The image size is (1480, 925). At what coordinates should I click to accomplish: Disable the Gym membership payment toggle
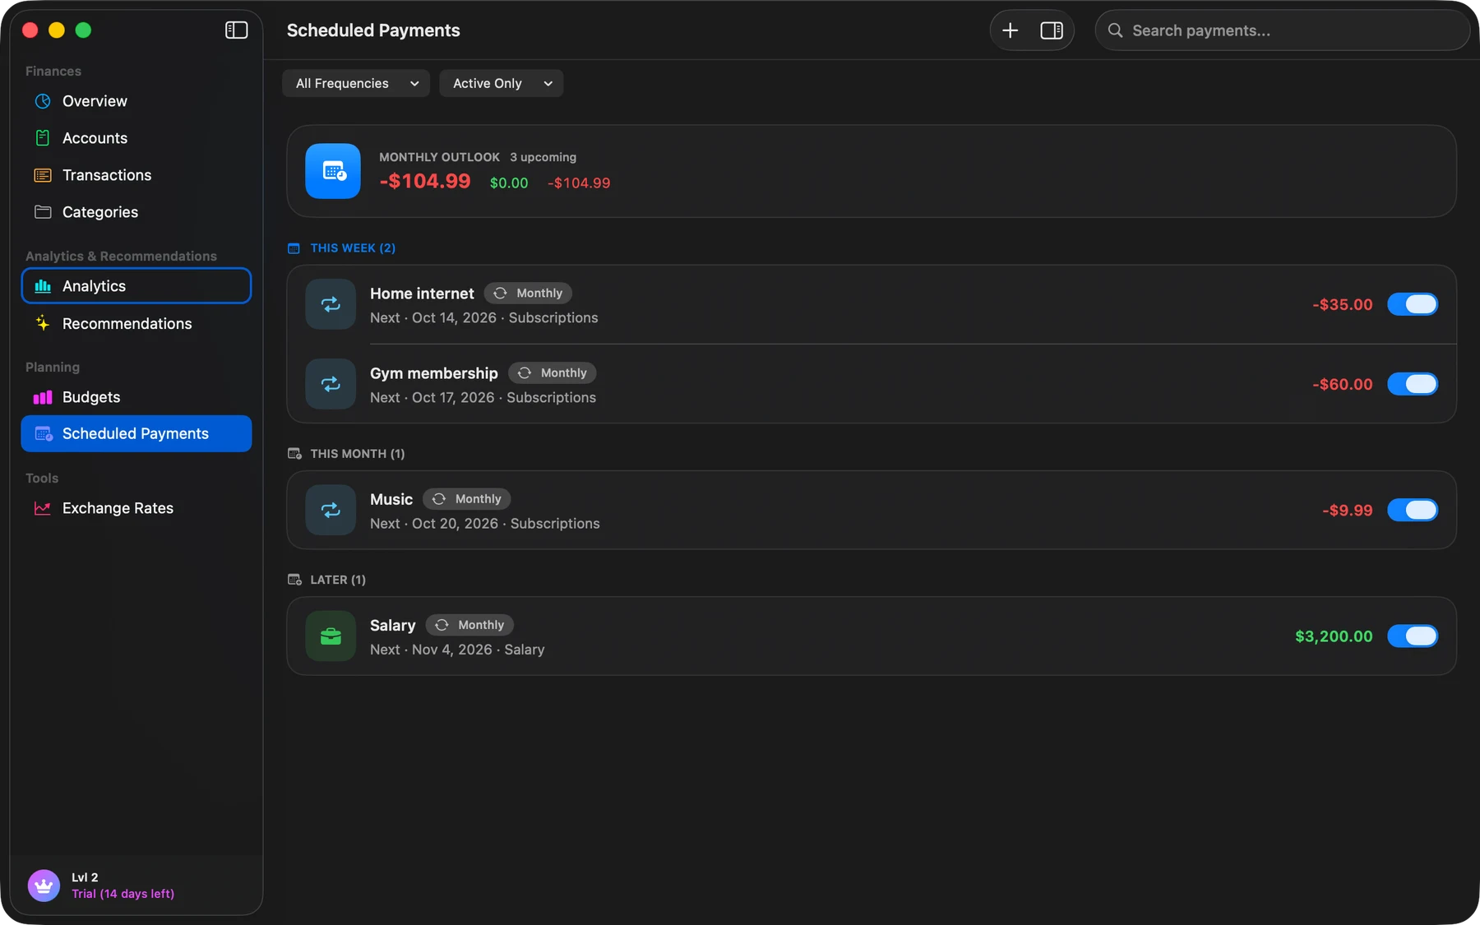1413,384
